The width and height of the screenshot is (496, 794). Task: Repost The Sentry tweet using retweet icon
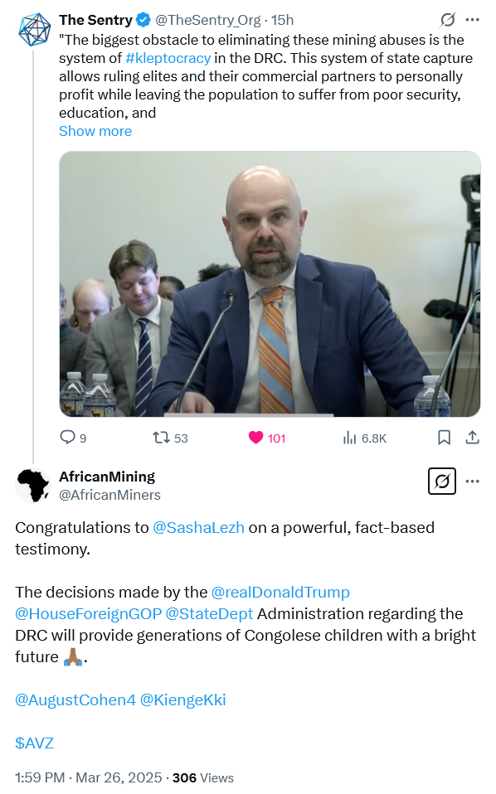coord(162,437)
